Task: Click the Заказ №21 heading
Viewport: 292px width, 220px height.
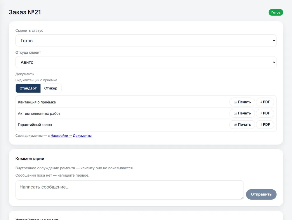Action: pos(25,12)
